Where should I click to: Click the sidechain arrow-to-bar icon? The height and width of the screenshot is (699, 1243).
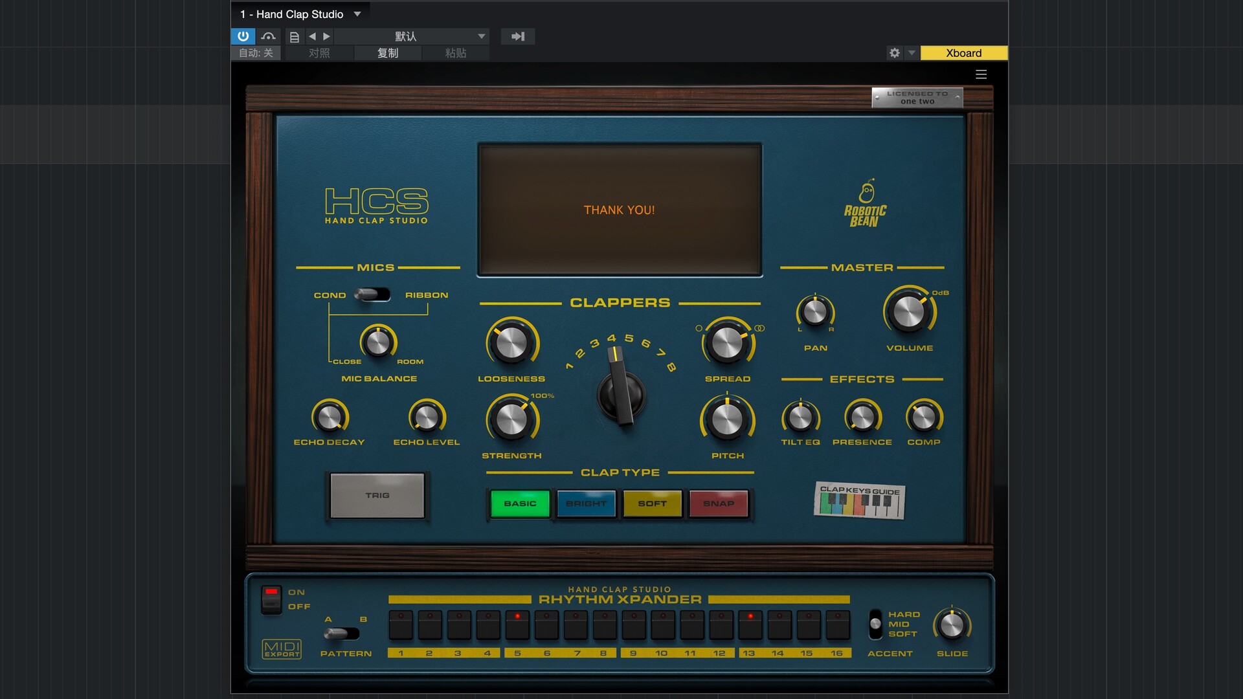coord(518,36)
